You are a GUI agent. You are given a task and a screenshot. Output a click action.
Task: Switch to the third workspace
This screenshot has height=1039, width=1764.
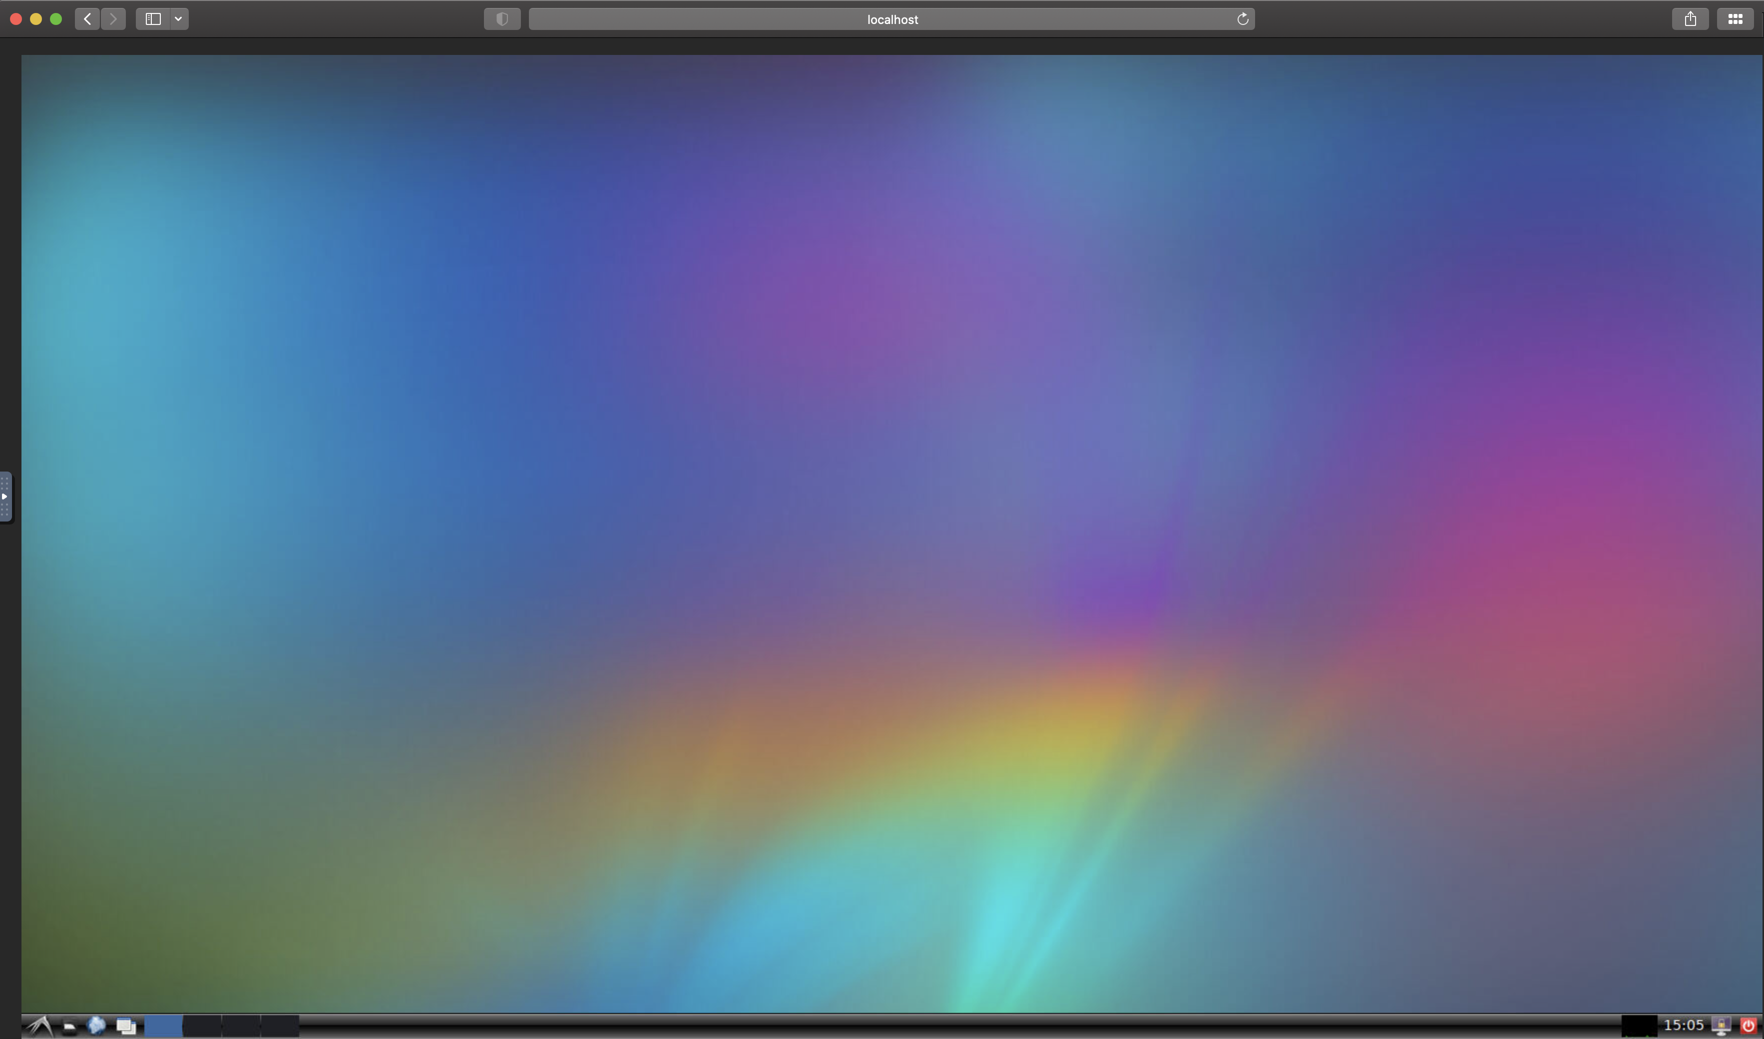[x=241, y=1027]
